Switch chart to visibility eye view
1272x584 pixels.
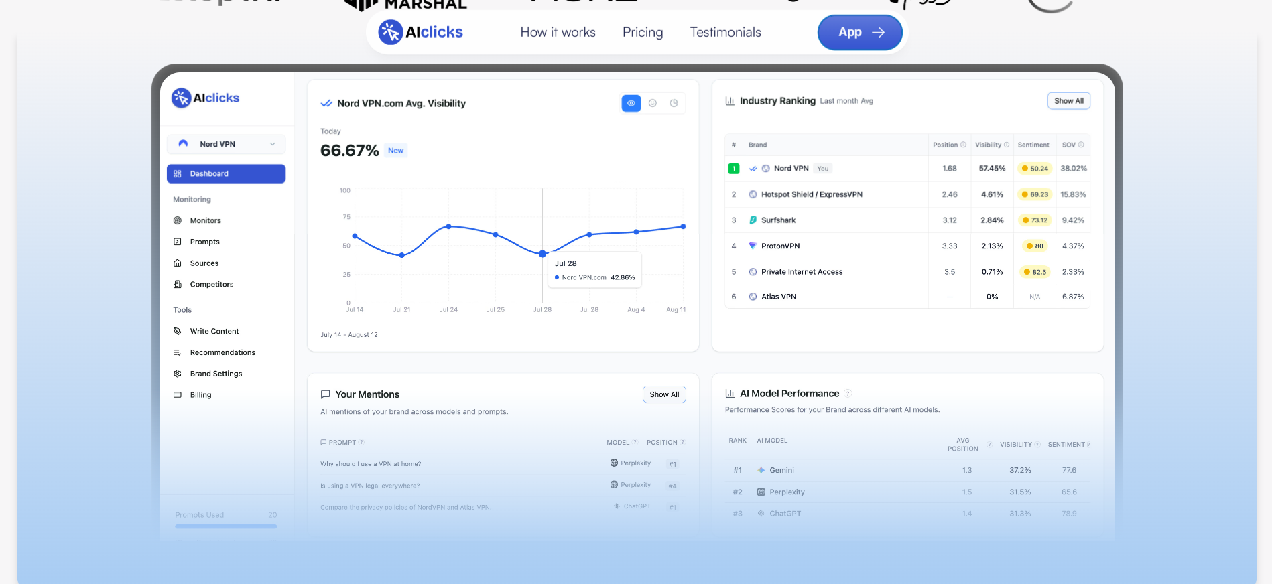[x=631, y=103]
